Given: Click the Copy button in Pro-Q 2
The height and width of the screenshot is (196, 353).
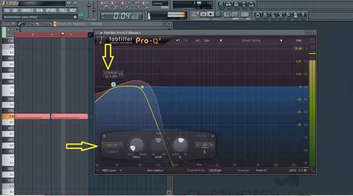Looking at the screenshot, I should 206,41.
